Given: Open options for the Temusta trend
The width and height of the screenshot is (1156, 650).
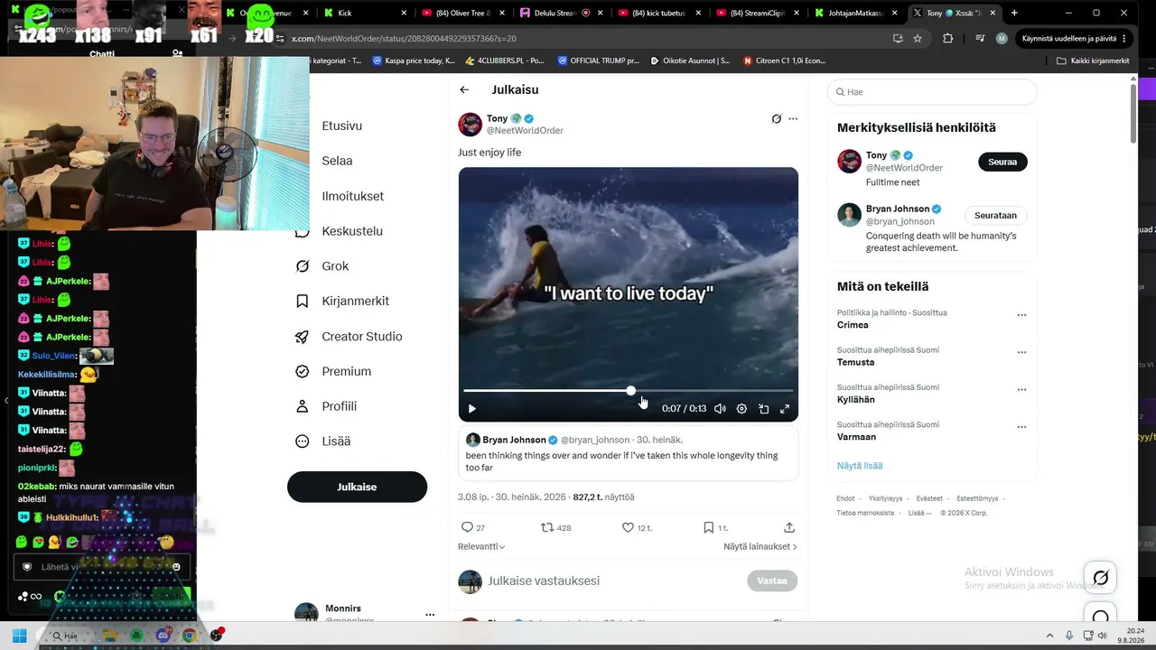Looking at the screenshot, I should (x=1021, y=352).
